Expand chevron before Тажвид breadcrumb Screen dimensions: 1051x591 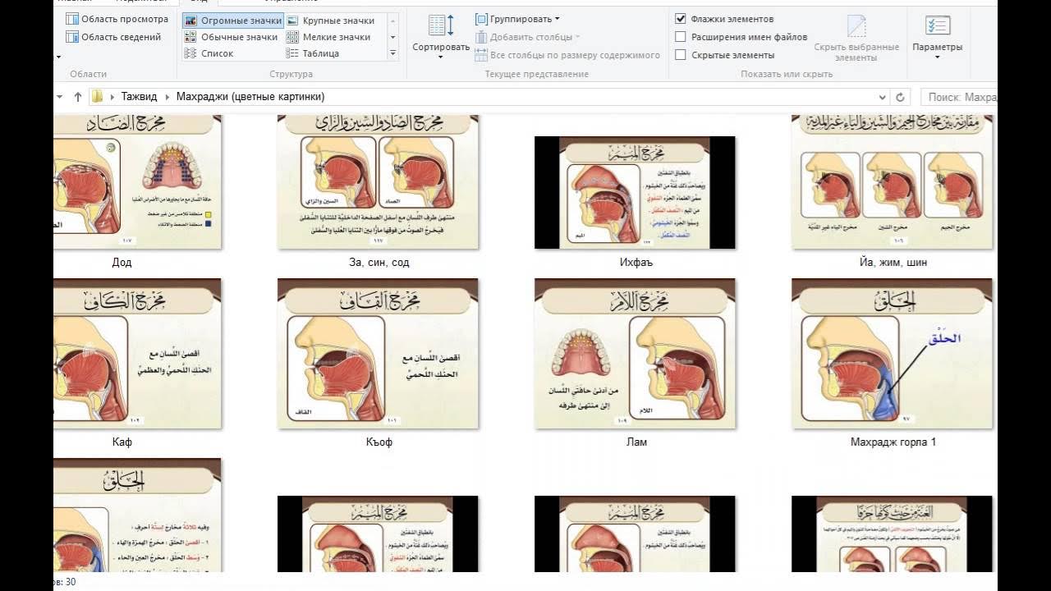coord(112,97)
